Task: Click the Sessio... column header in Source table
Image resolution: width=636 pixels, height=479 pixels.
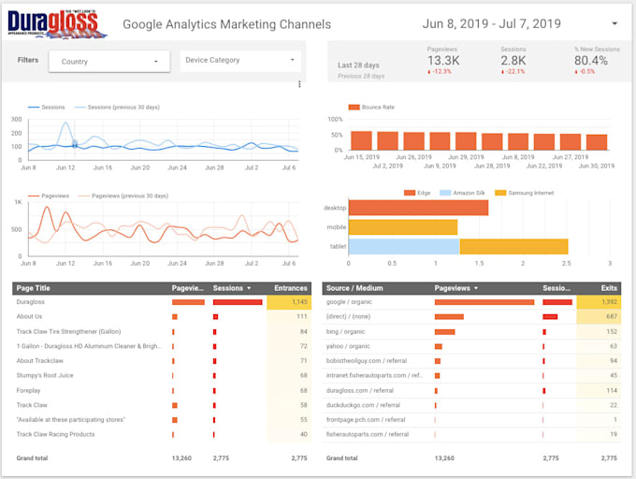Action: click(556, 288)
